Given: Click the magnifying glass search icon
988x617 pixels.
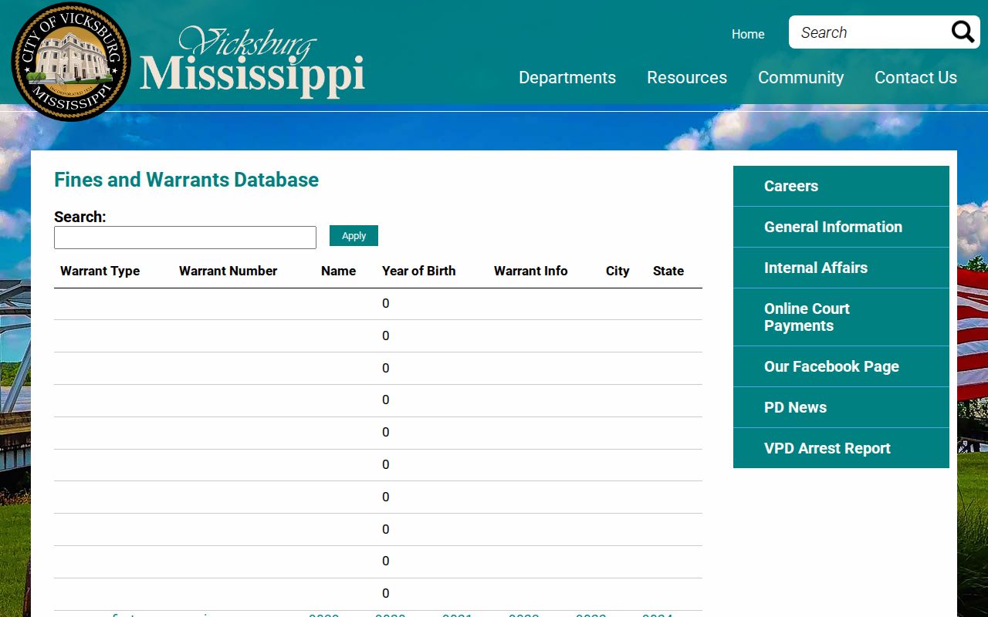Looking at the screenshot, I should coord(963,32).
